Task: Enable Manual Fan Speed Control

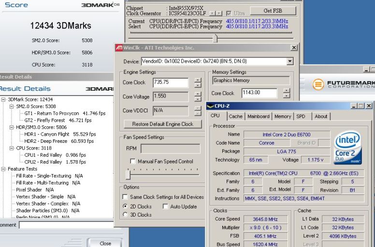Action: point(133,161)
